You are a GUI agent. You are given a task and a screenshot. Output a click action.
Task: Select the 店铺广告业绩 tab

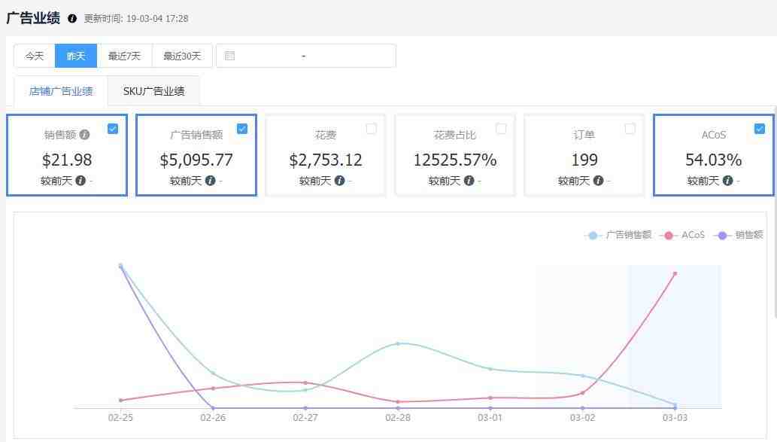pyautogui.click(x=61, y=91)
